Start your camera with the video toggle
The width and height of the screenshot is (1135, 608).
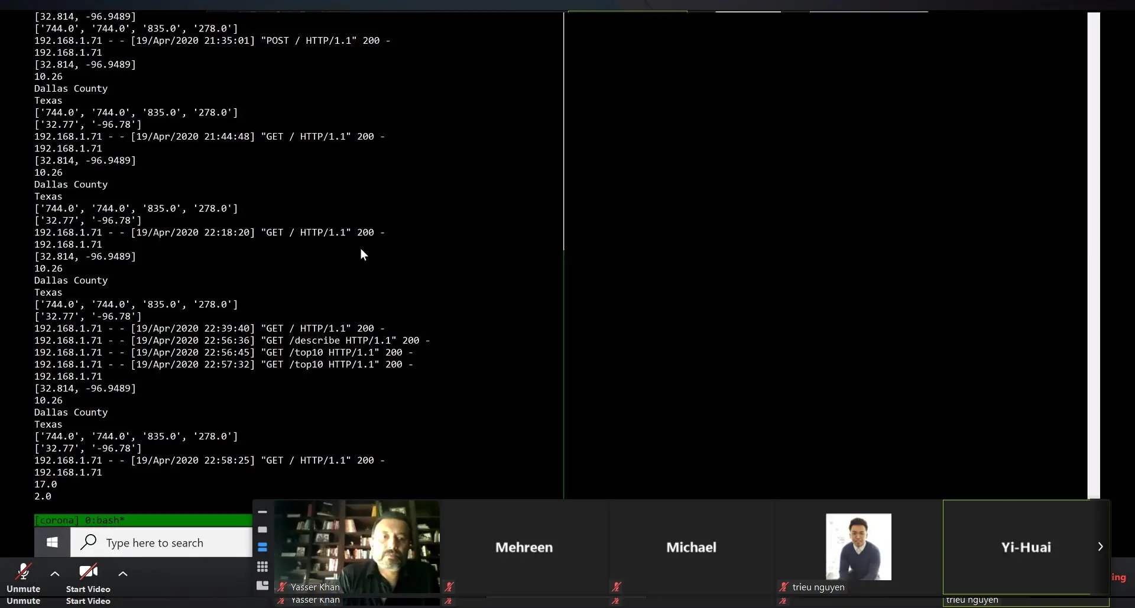click(87, 571)
